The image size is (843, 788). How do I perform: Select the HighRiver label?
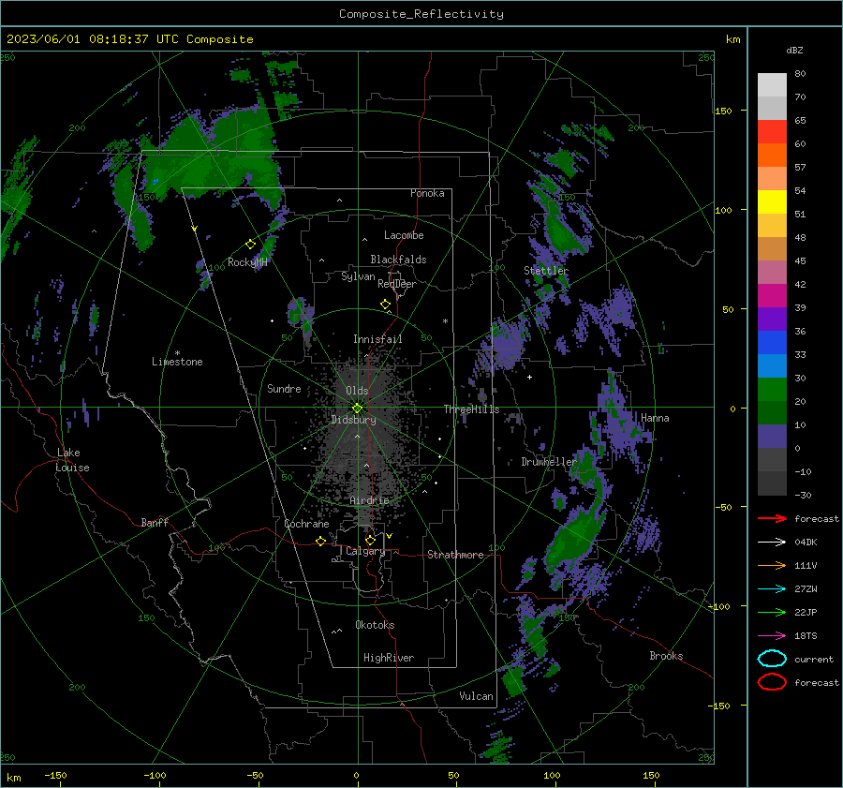[389, 658]
